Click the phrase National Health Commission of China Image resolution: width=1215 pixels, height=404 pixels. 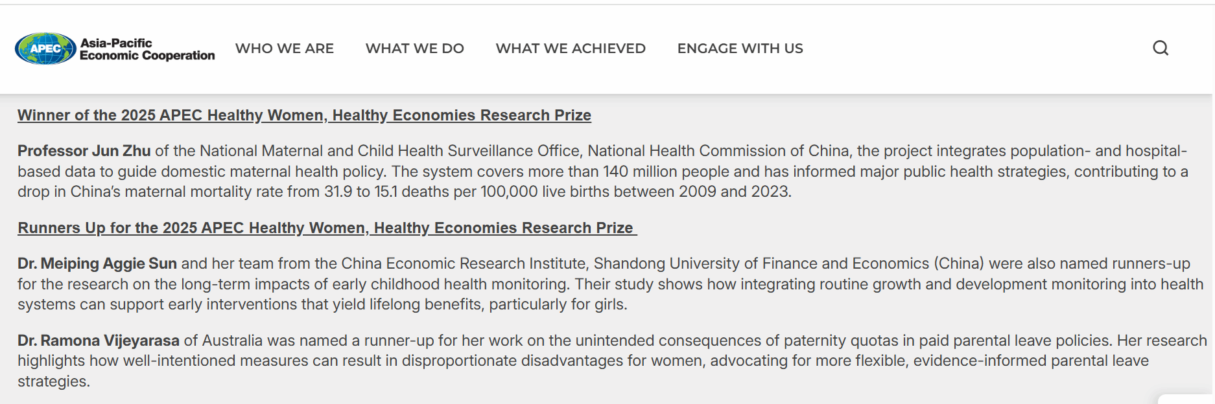718,151
